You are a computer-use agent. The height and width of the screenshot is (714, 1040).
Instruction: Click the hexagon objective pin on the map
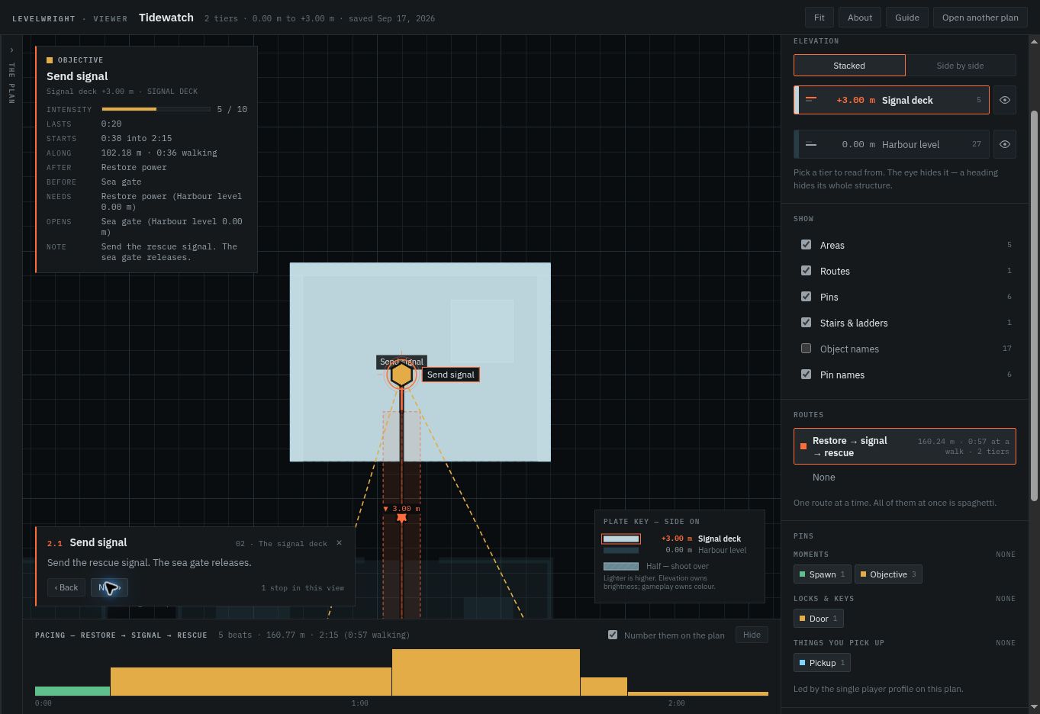click(x=401, y=375)
